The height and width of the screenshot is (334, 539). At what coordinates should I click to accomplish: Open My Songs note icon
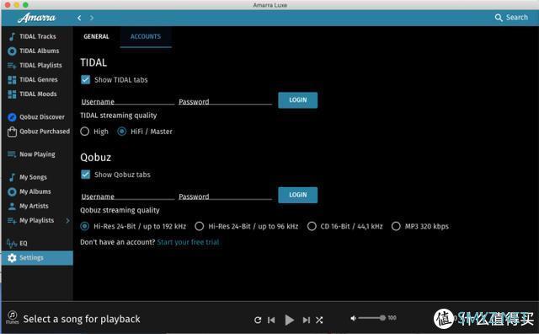coord(12,177)
